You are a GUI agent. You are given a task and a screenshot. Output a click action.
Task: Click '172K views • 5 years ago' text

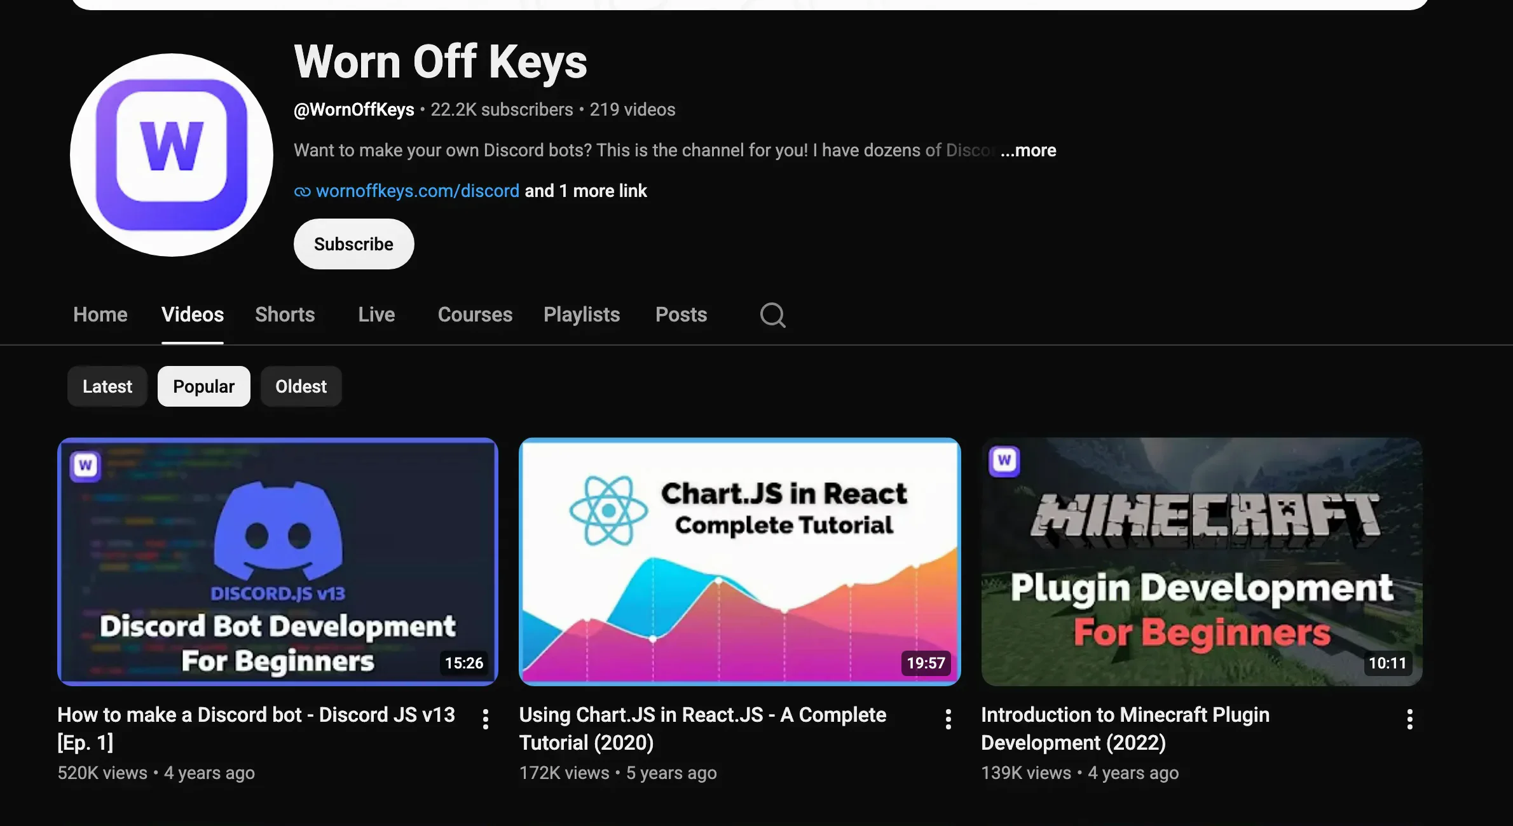(618, 773)
